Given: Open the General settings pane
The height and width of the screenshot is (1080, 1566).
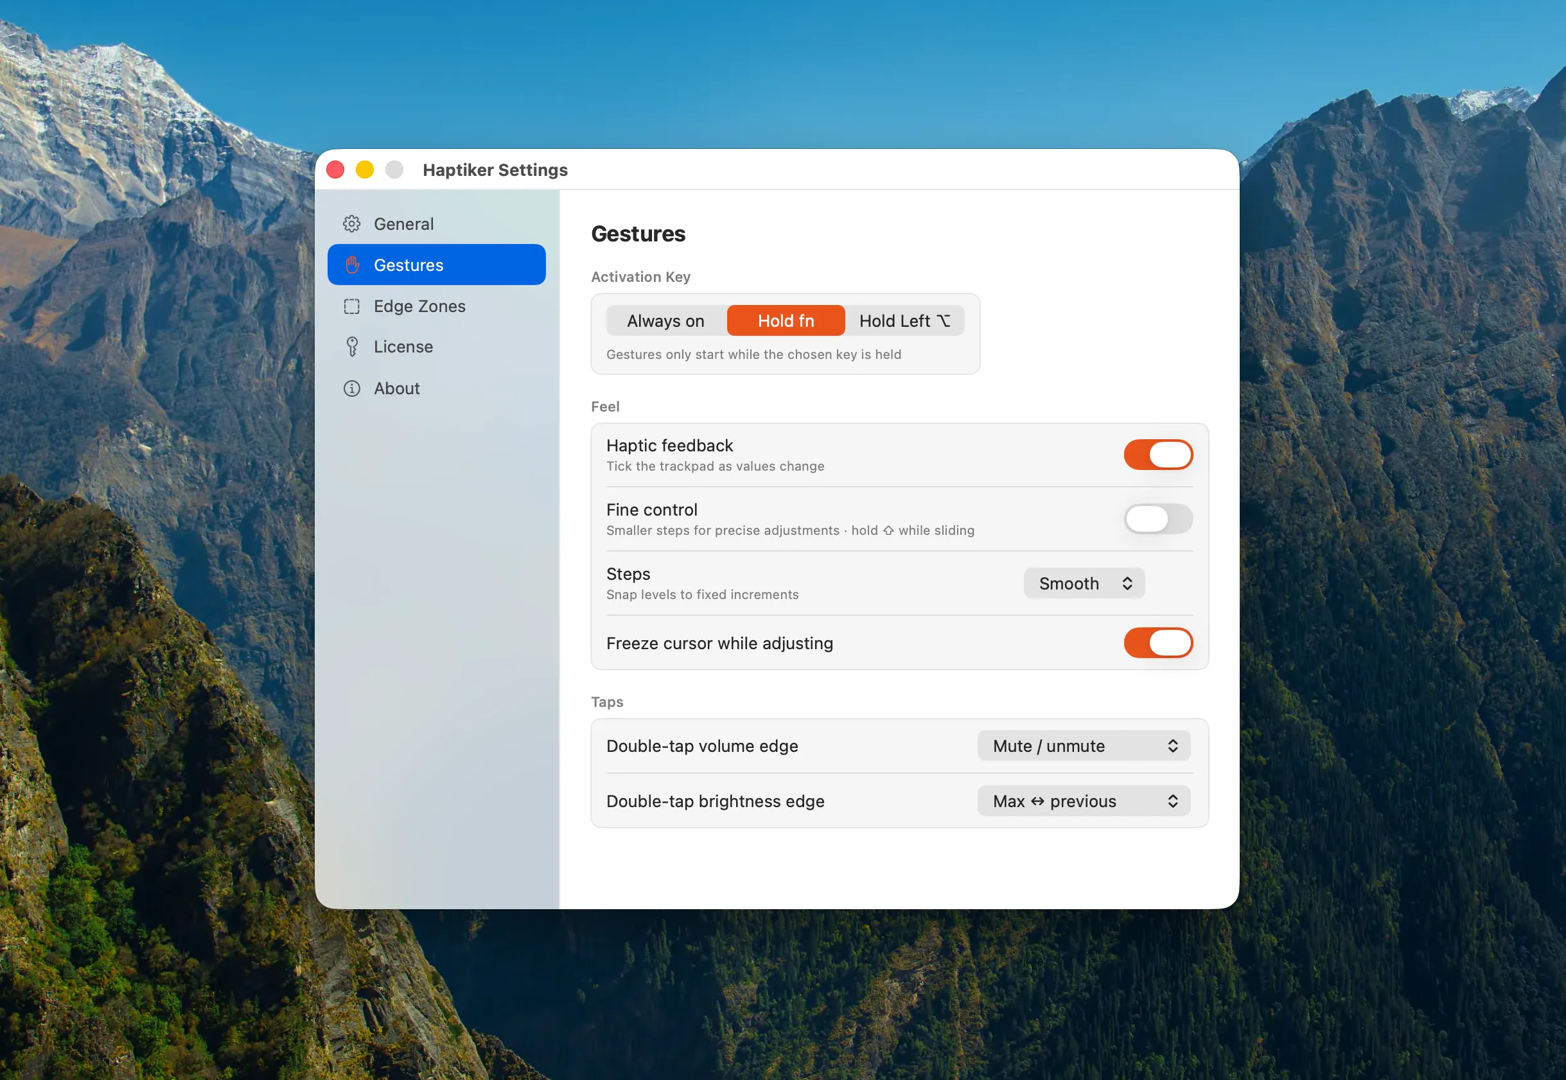Looking at the screenshot, I should click(437, 224).
